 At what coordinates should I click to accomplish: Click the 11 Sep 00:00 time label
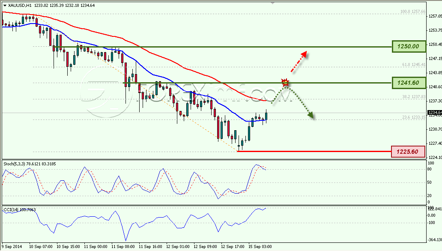click(96, 246)
